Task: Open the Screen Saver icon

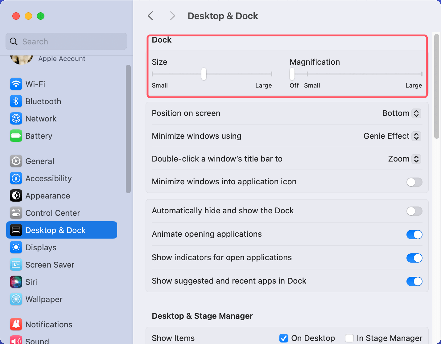Action: [x=16, y=264]
